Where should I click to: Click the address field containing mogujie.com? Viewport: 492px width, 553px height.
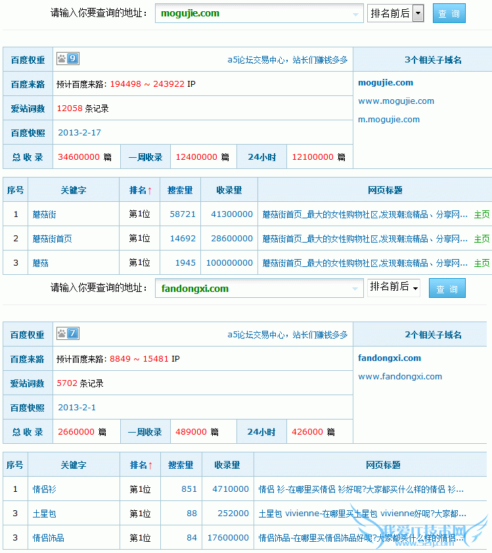259,13
